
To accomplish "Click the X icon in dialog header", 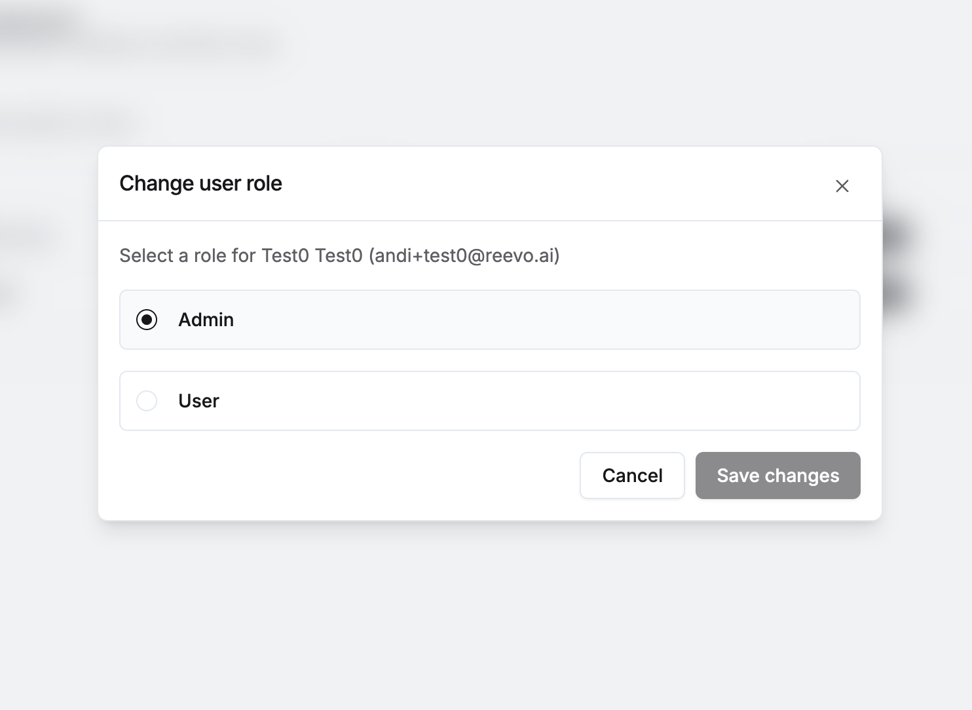I will 842,186.
